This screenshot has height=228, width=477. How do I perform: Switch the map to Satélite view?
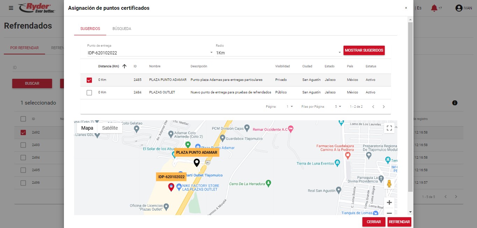[110, 128]
